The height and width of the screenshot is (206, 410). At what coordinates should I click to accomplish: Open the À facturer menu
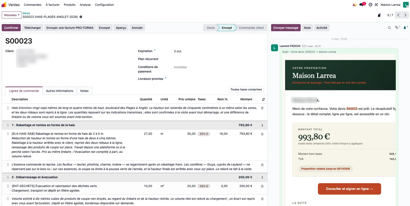coord(53,5)
